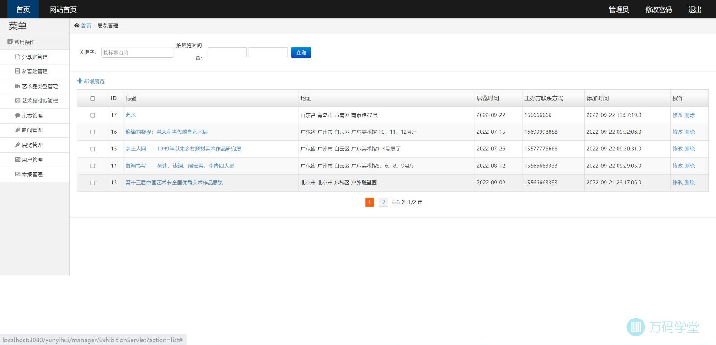Click 退出 to log out
This screenshot has width=716, height=345.
(x=695, y=9)
